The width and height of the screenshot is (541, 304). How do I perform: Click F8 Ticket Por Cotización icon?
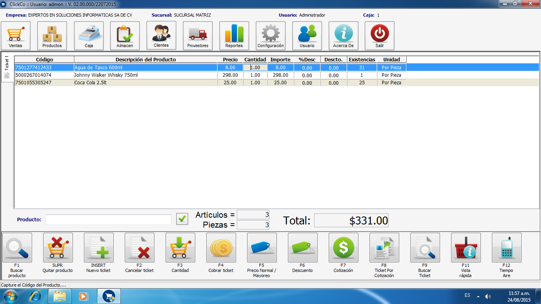coord(384,247)
